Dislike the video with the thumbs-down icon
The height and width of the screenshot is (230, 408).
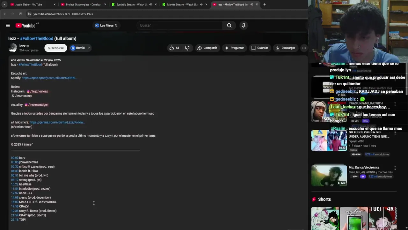tap(187, 48)
